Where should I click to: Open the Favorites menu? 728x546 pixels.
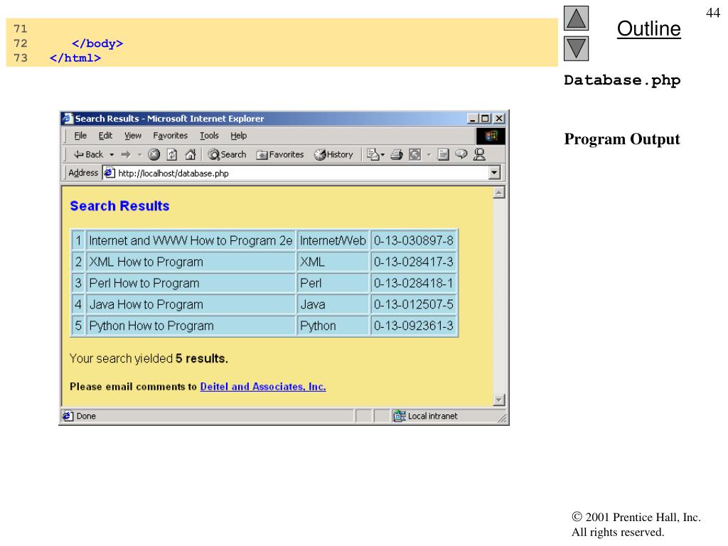click(171, 136)
